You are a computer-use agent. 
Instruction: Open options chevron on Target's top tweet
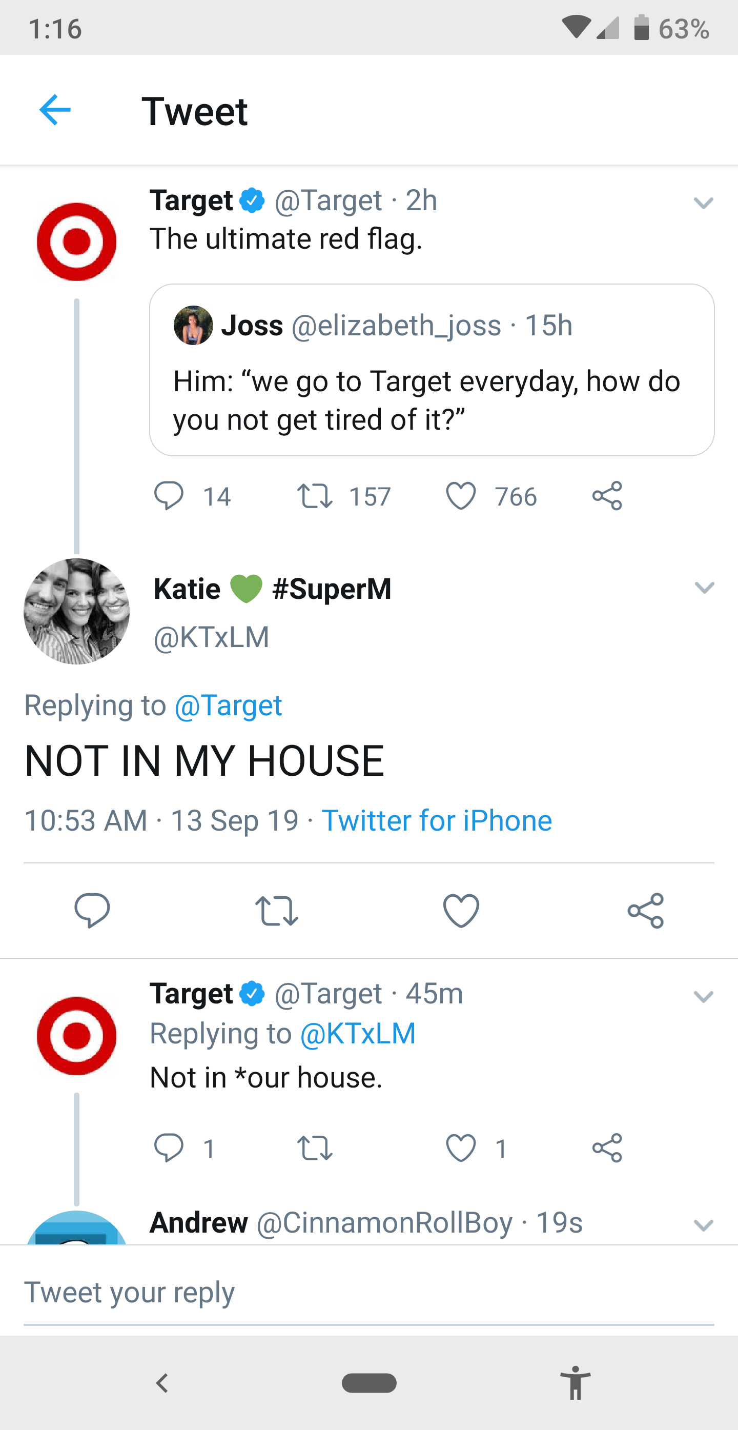[x=703, y=203]
